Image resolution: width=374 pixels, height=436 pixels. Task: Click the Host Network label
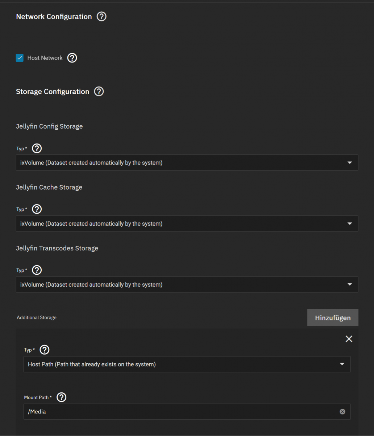(x=45, y=58)
